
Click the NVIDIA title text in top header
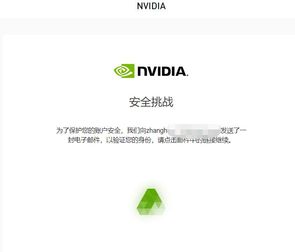click(151, 6)
